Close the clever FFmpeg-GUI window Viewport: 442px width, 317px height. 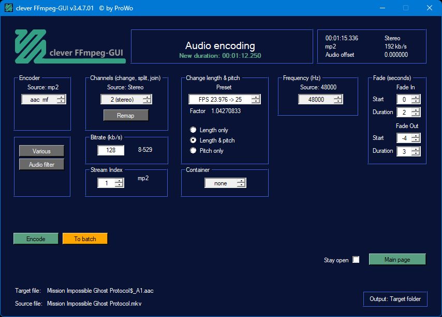pos(430,8)
